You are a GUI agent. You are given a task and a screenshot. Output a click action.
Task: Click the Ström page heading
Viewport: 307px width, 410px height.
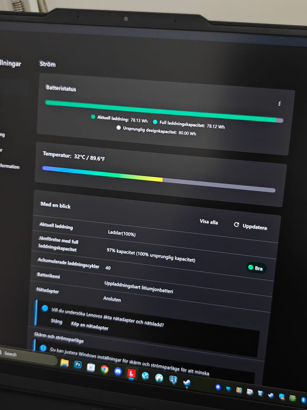pos(47,64)
